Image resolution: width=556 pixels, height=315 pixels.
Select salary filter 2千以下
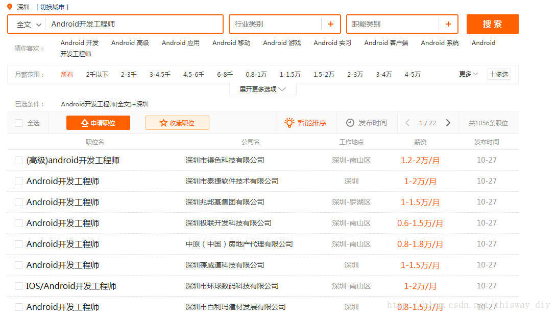click(x=97, y=75)
